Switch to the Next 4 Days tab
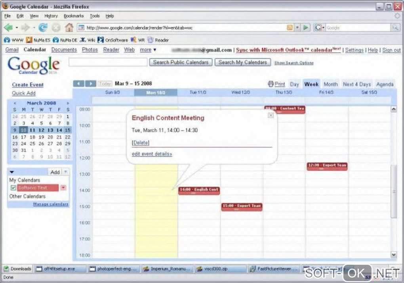This screenshot has height=283, width=404. [356, 84]
